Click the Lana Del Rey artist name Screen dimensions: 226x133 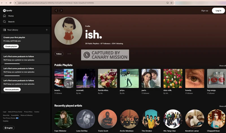coord(82,131)
